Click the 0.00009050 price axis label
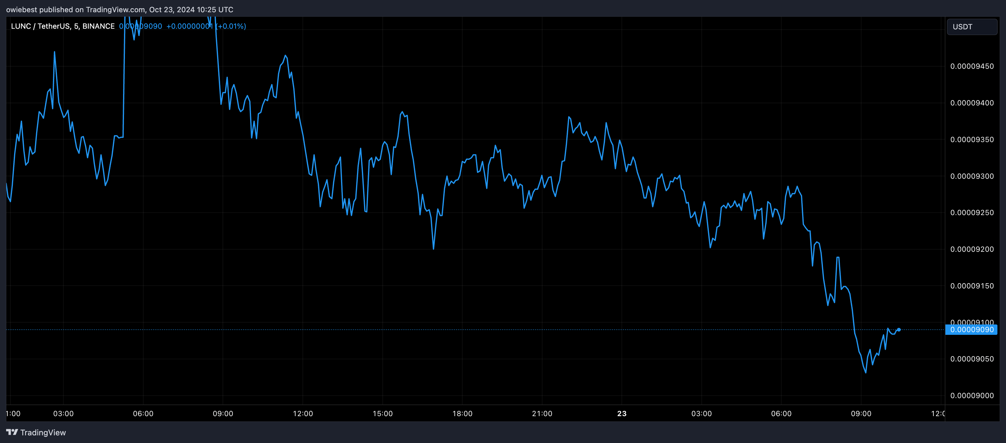This screenshot has width=1006, height=443. click(972, 359)
